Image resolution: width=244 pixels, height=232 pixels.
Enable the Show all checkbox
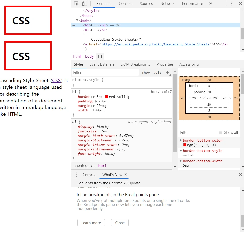point(220,132)
